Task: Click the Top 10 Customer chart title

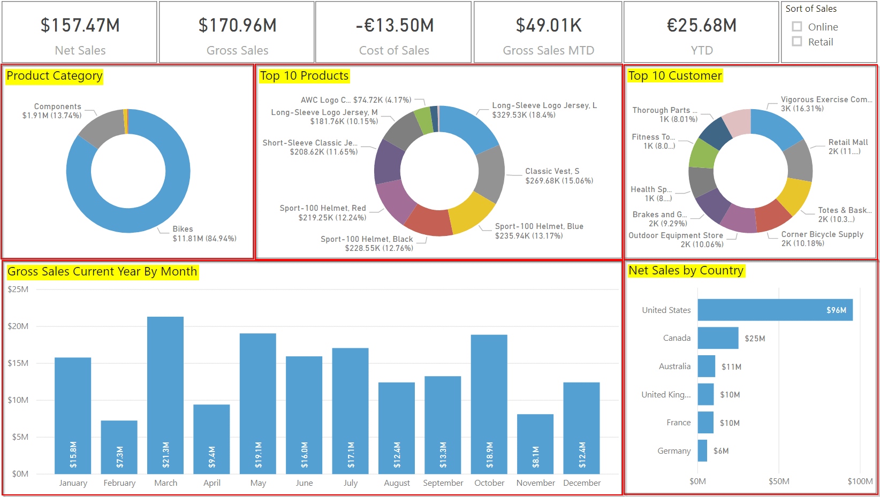Action: [674, 76]
